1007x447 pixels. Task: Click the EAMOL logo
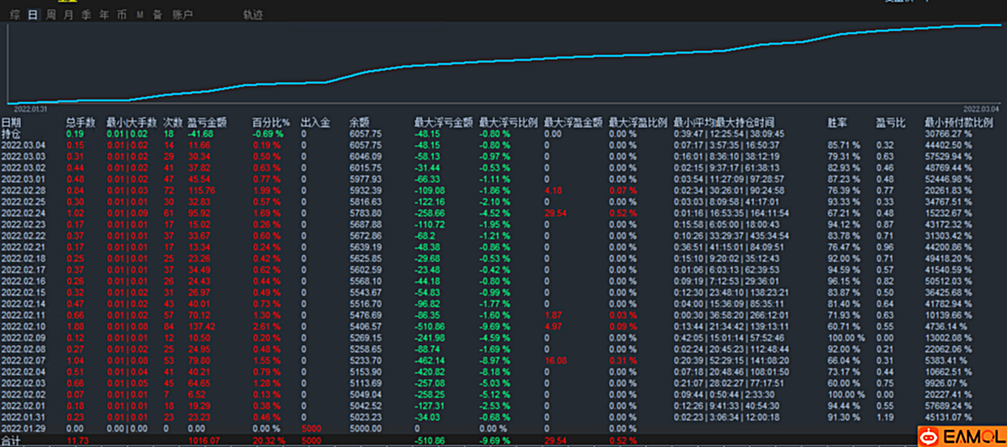click(962, 436)
